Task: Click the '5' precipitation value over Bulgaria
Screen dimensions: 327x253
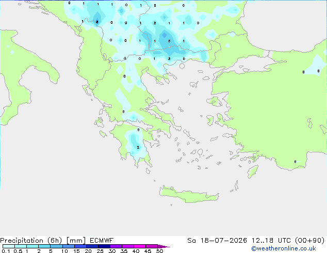Action: (169, 41)
